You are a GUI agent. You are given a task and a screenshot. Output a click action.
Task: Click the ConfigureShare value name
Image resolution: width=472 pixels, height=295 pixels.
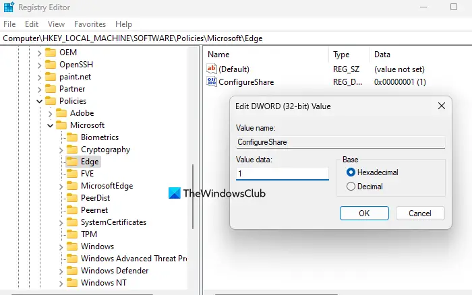click(x=246, y=82)
